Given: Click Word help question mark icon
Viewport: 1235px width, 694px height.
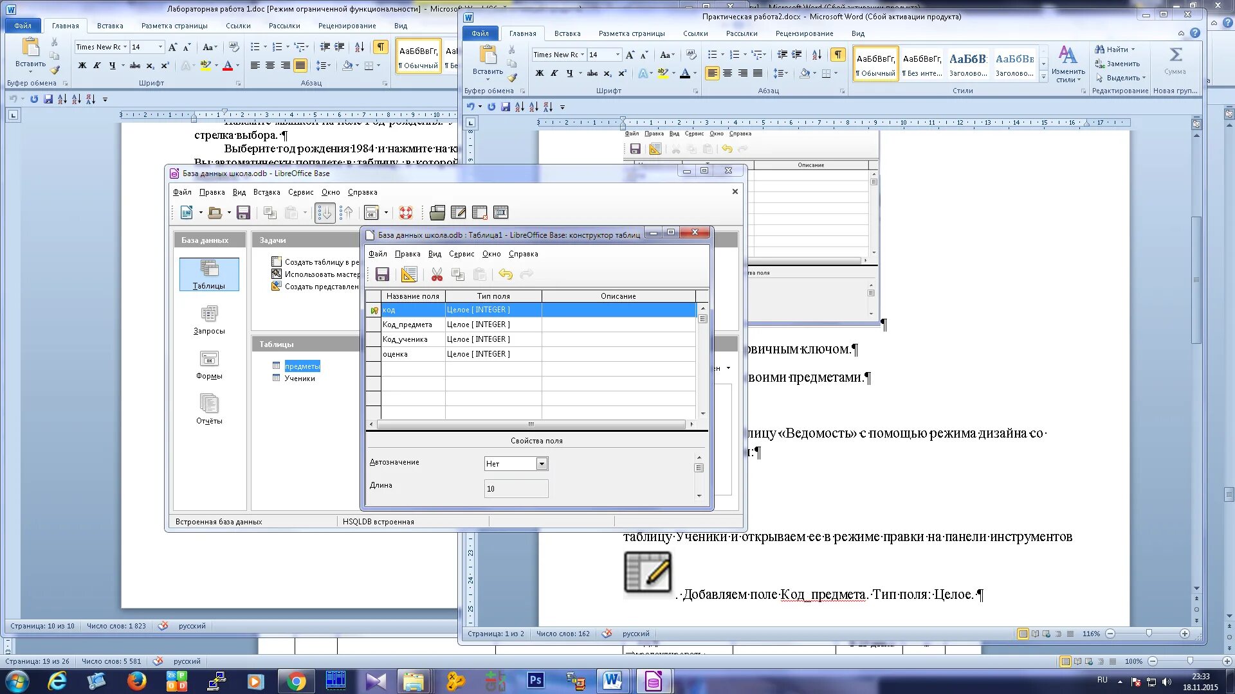Looking at the screenshot, I should (x=1194, y=33).
